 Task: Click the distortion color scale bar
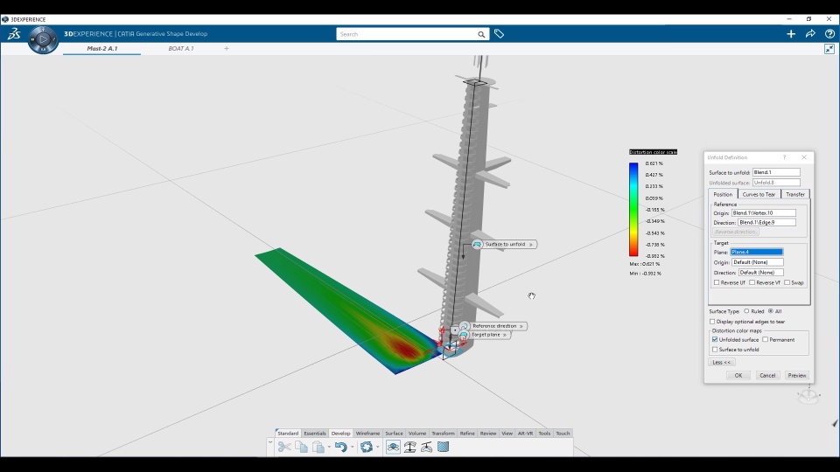pyautogui.click(x=634, y=209)
